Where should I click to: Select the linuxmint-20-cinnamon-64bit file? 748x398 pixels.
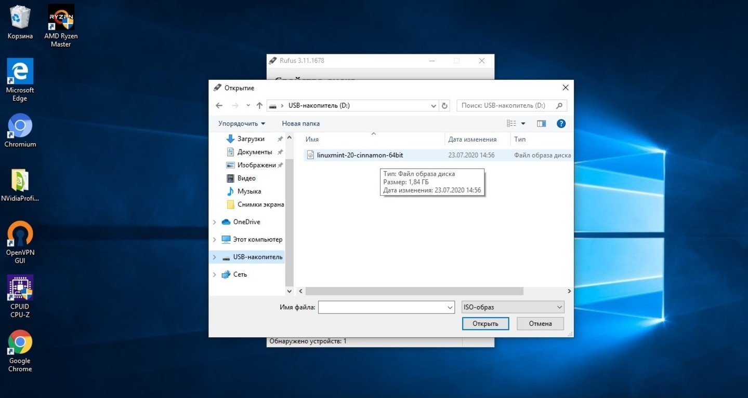tap(360, 155)
